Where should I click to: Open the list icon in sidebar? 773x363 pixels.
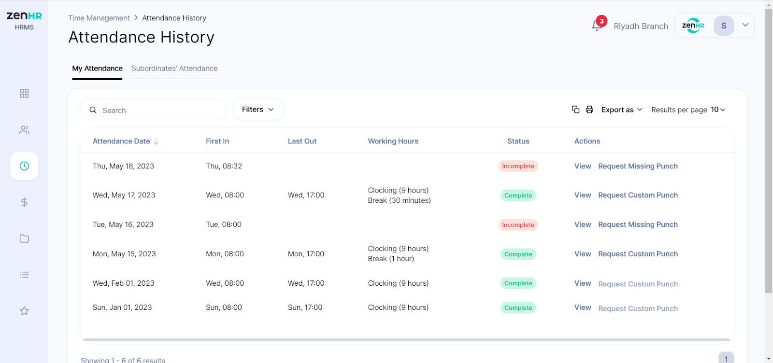pos(24,275)
